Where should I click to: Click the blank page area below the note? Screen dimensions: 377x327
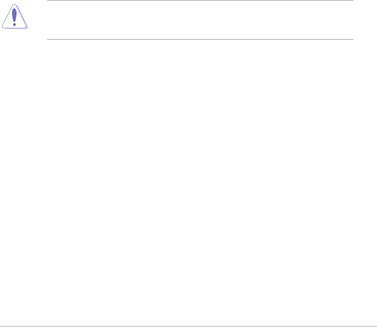coord(189,182)
